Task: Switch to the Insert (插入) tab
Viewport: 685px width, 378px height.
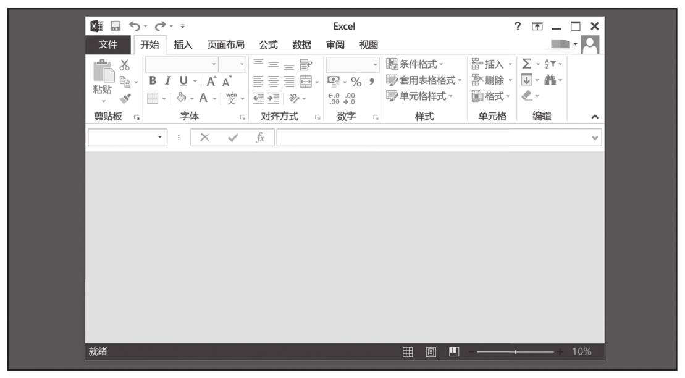Action: click(x=183, y=44)
